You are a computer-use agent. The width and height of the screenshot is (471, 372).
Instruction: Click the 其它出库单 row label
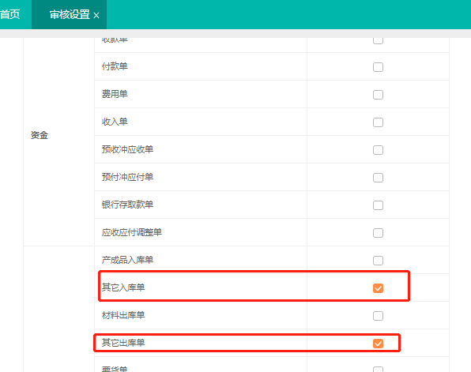[123, 343]
